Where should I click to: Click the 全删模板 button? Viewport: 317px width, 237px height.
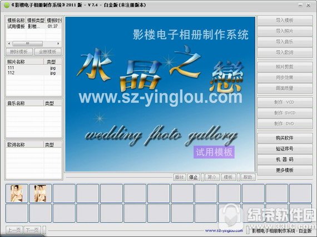pyautogui.click(x=48, y=52)
